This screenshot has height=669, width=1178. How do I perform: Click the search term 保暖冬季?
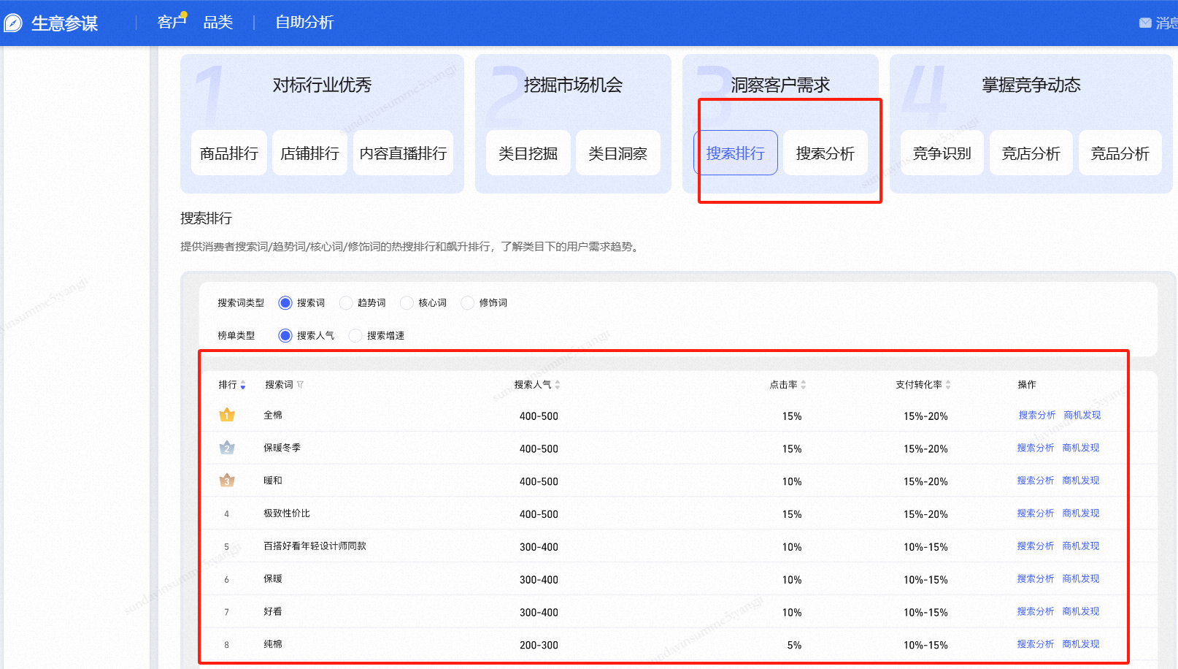point(282,448)
